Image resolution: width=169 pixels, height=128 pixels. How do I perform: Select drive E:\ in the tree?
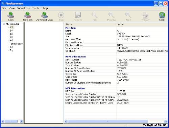(11, 34)
